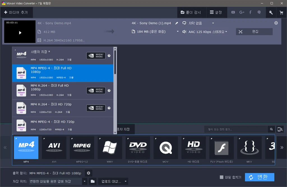Click the preset list scrollbar up arrow
The height and width of the screenshot is (187, 287).
[x=115, y=49]
